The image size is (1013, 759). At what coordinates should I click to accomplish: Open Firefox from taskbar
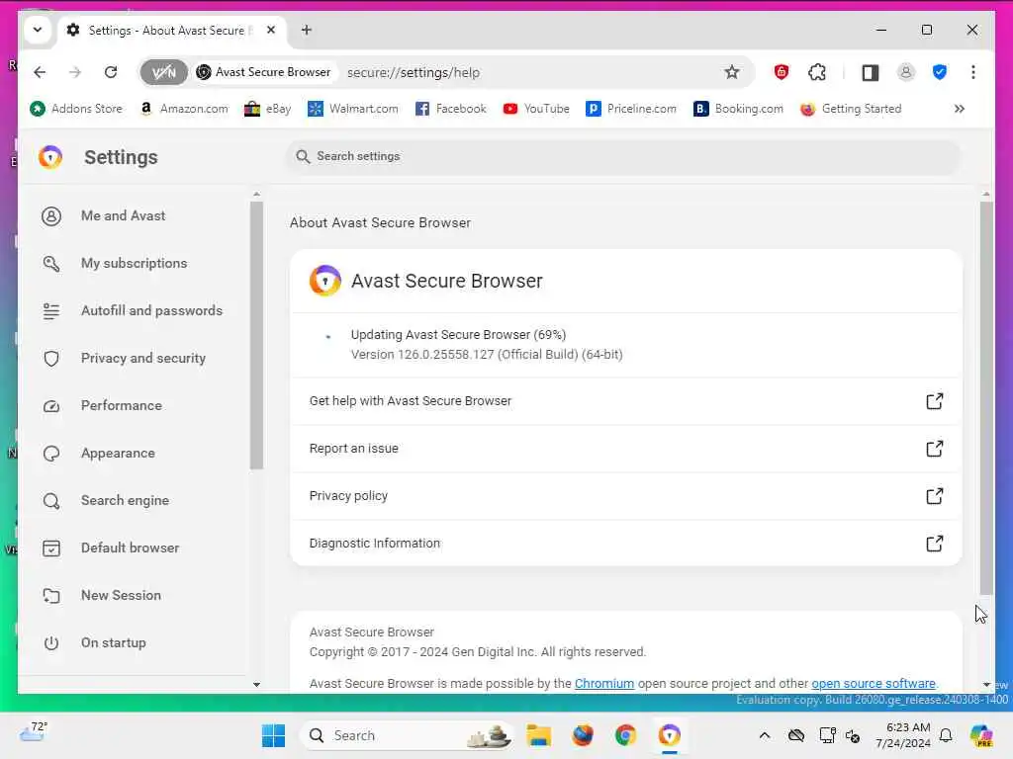pyautogui.click(x=582, y=735)
